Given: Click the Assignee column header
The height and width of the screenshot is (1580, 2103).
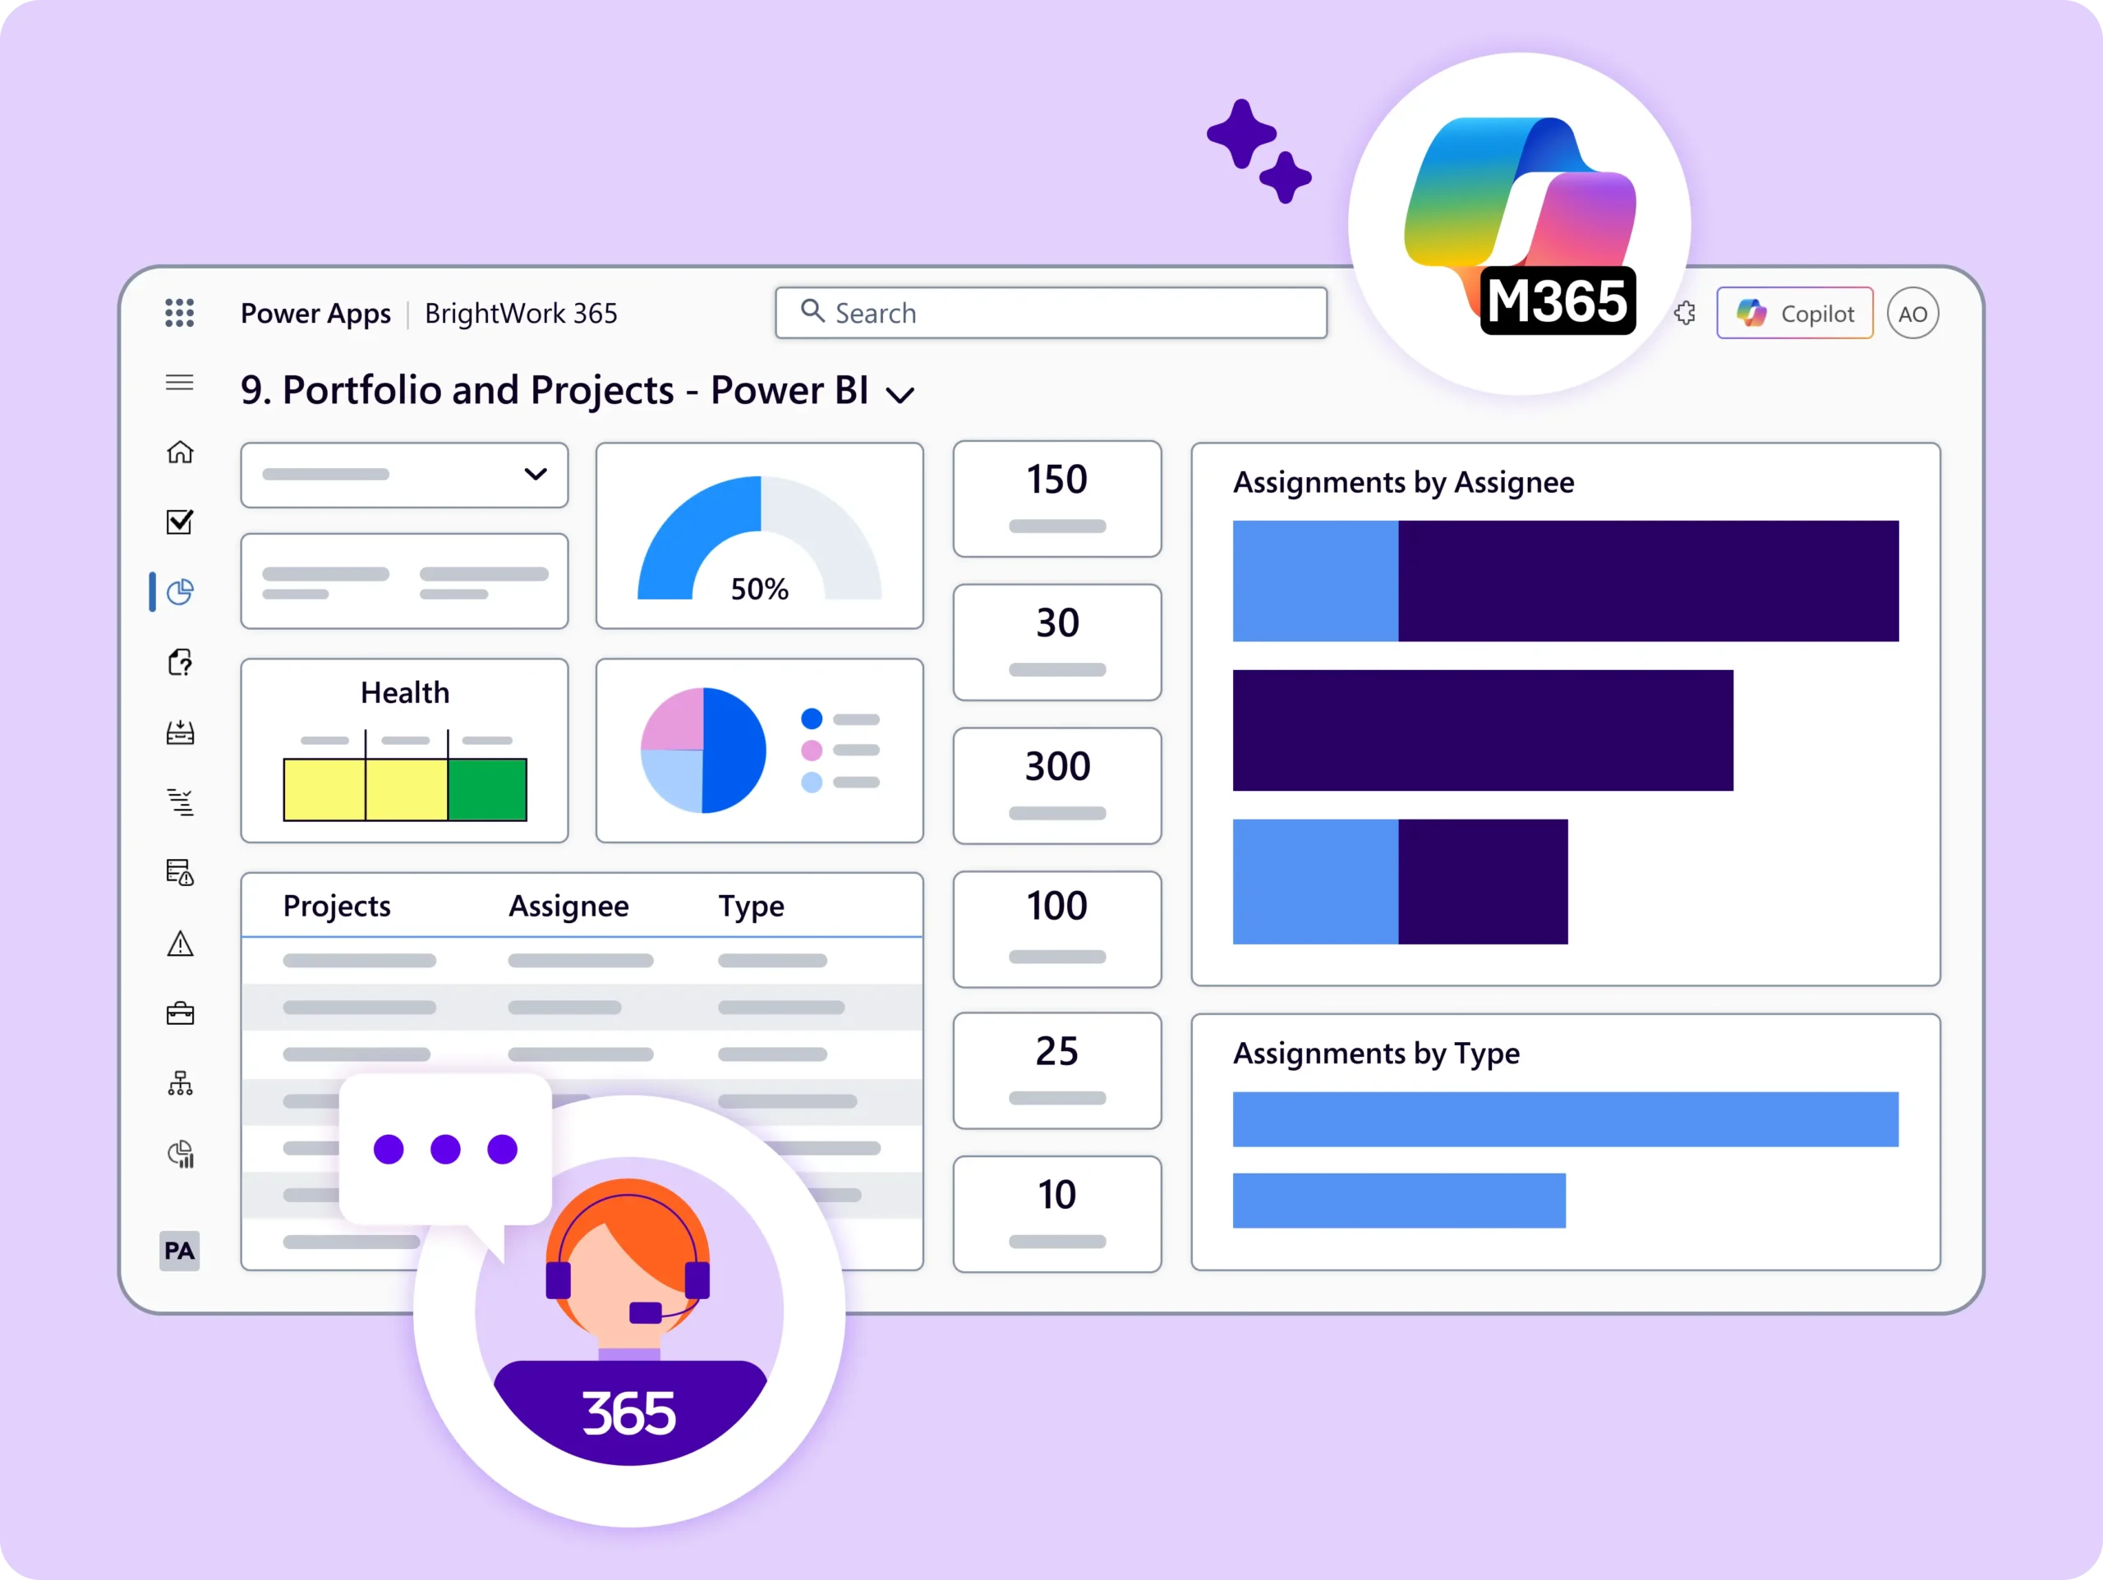Looking at the screenshot, I should coord(568,906).
